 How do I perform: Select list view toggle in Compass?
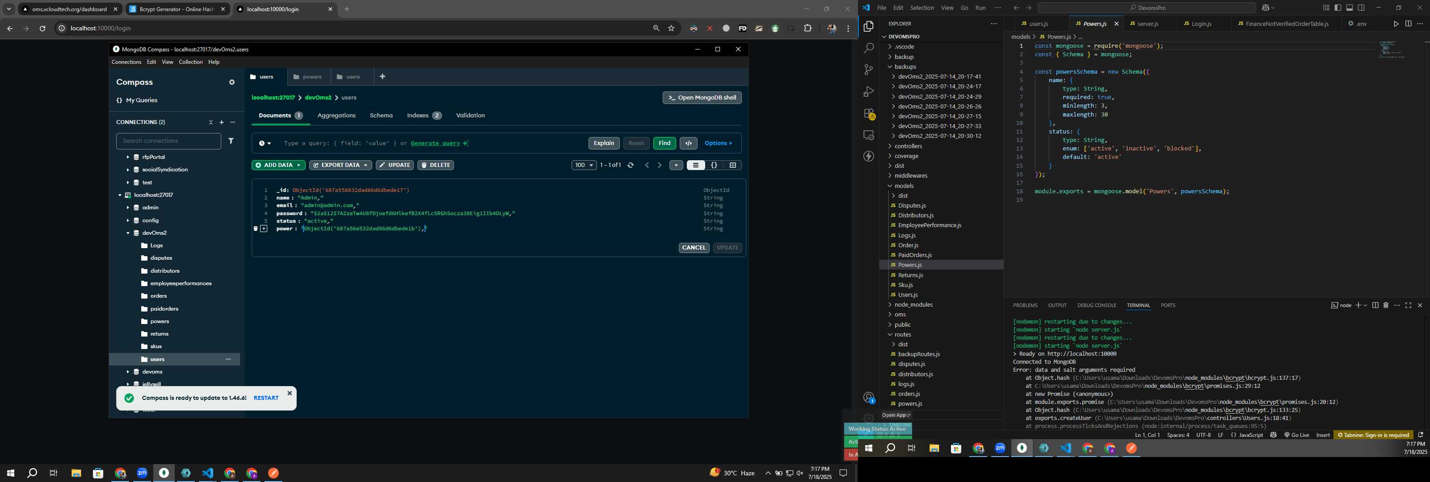tap(696, 165)
